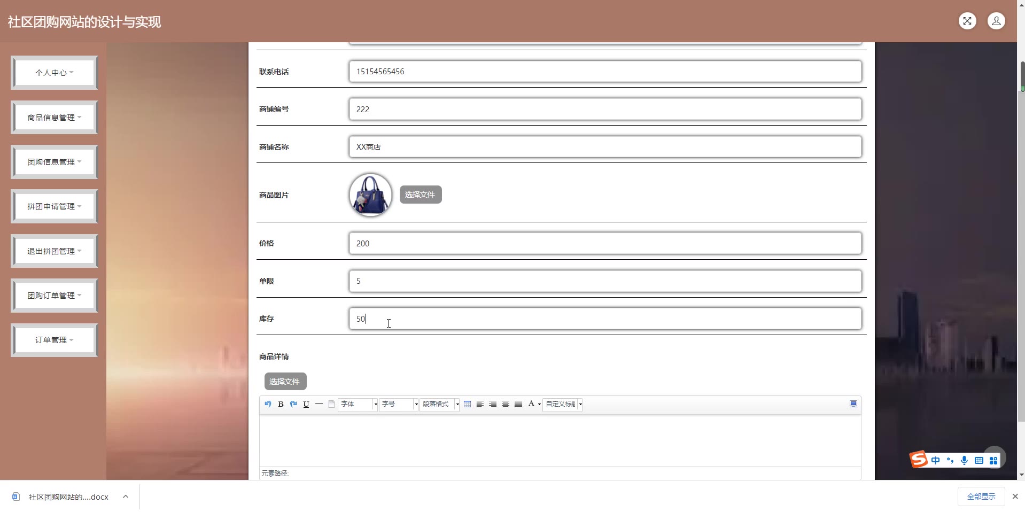Click the 社区团购网站的设计与实现 site title

pos(84,22)
